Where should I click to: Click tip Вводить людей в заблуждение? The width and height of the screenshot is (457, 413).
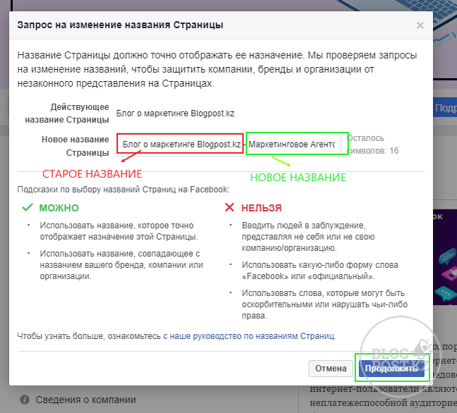pos(308,237)
